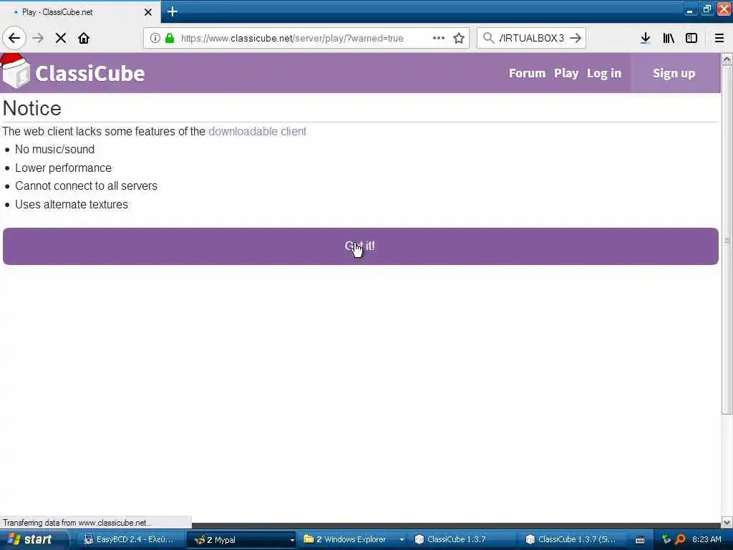Stop loading the page
Image resolution: width=733 pixels, height=550 pixels.
61,39
